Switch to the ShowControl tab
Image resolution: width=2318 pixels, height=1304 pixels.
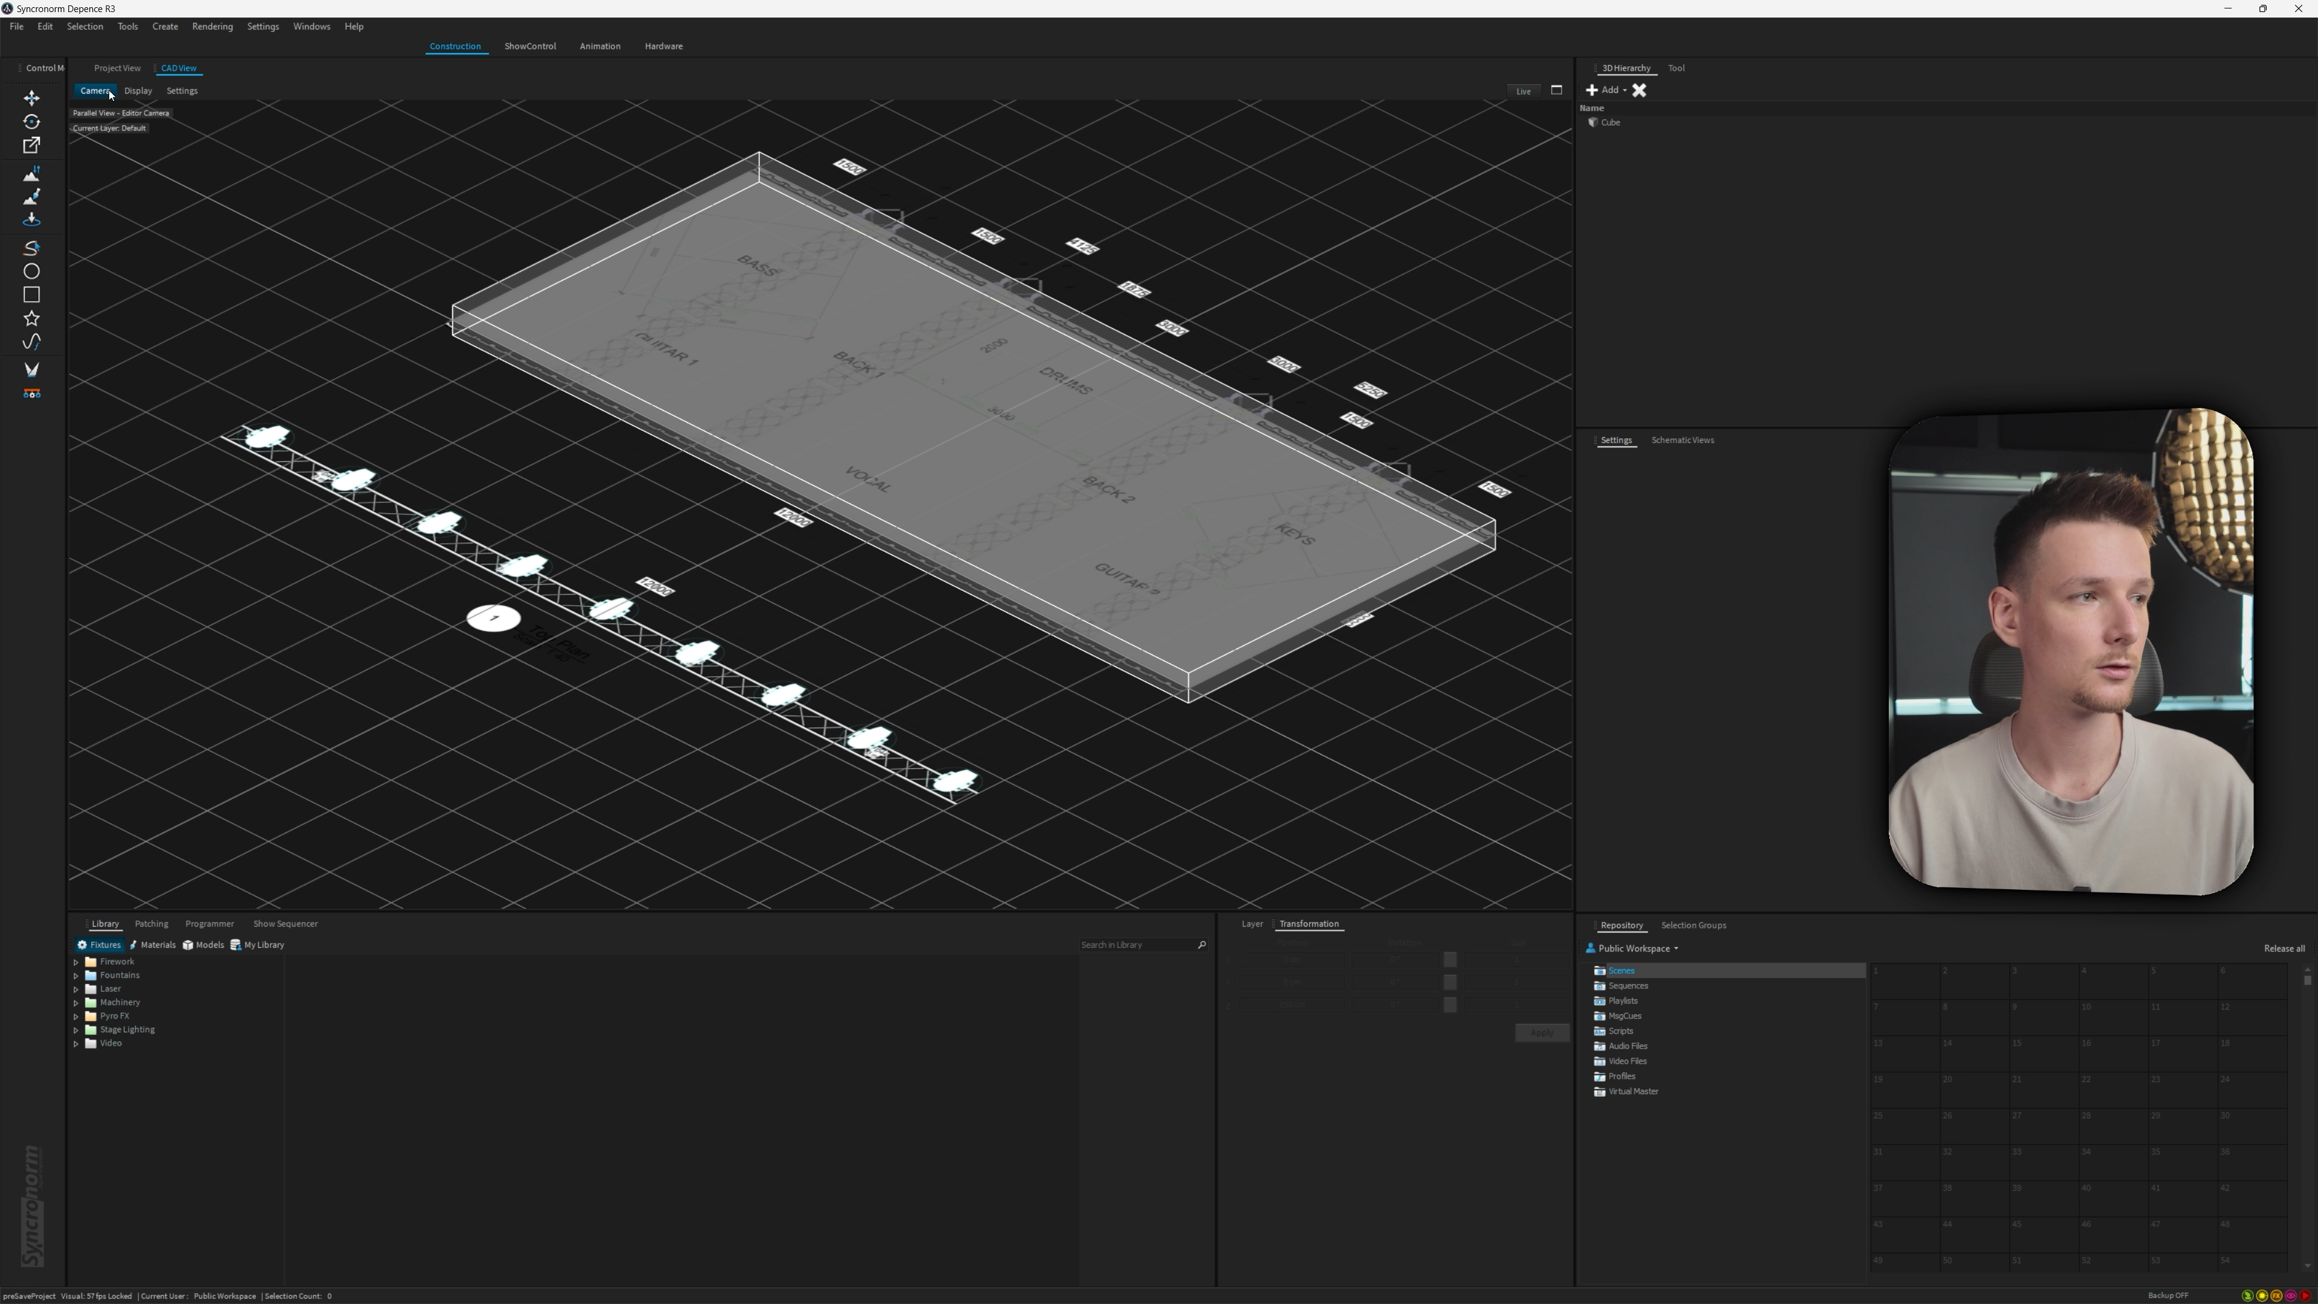530,46
